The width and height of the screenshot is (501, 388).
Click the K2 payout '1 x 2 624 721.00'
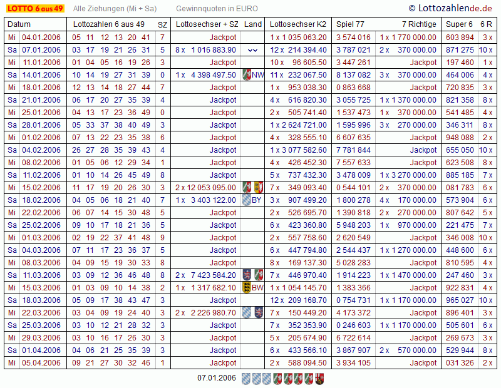tap(299, 125)
